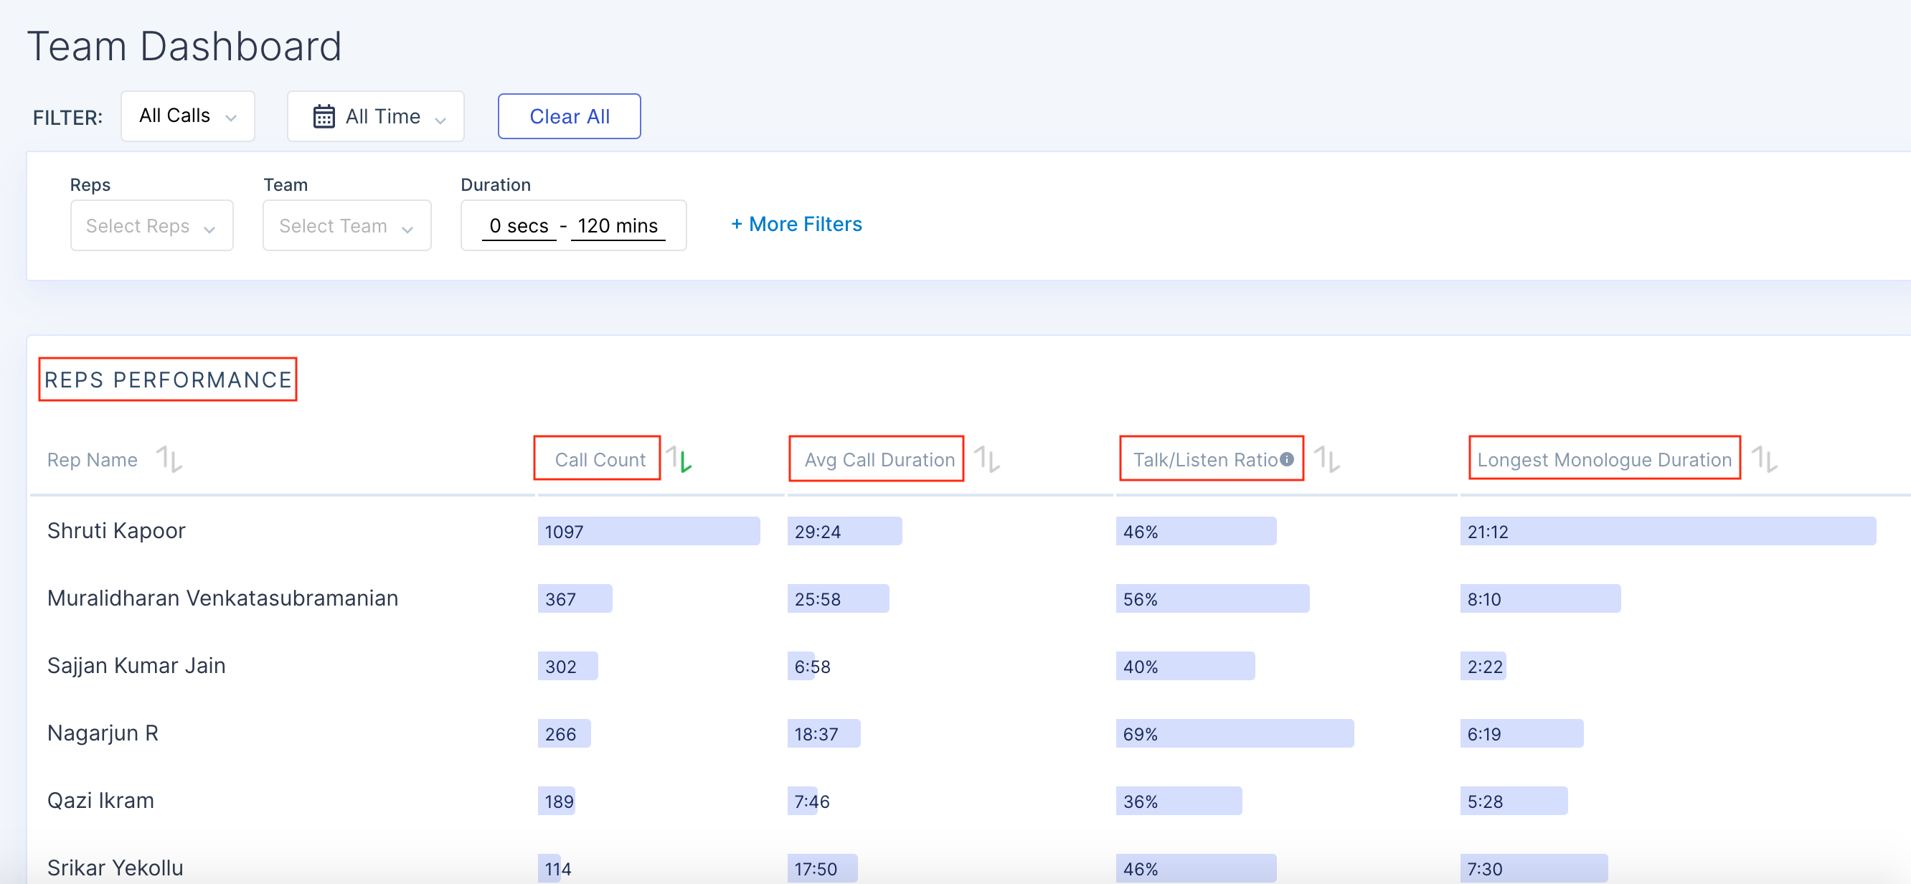Click sort icon beside Talk/Listen Ratio

click(x=1326, y=459)
